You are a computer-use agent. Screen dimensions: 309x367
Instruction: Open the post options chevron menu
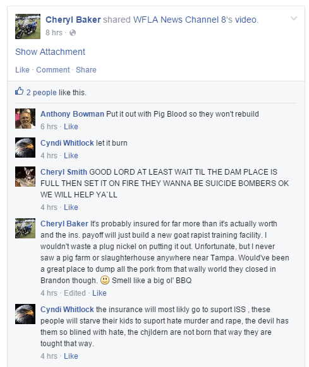[294, 18]
